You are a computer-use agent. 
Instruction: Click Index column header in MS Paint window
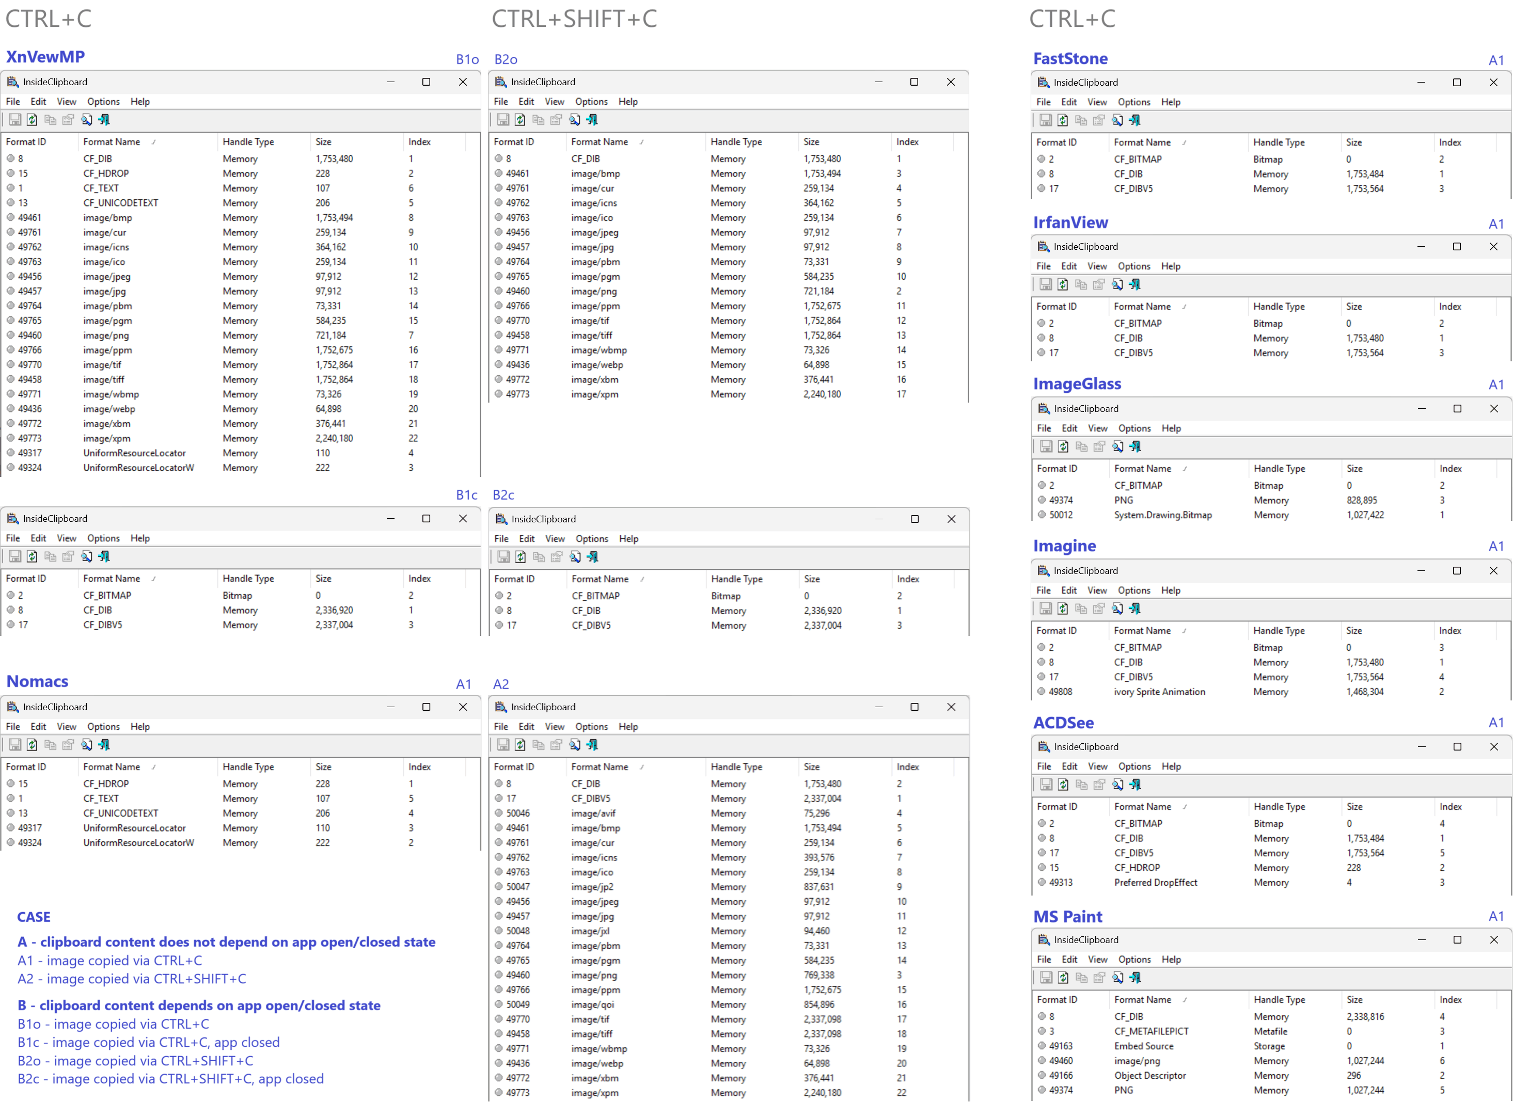pyautogui.click(x=1451, y=1000)
